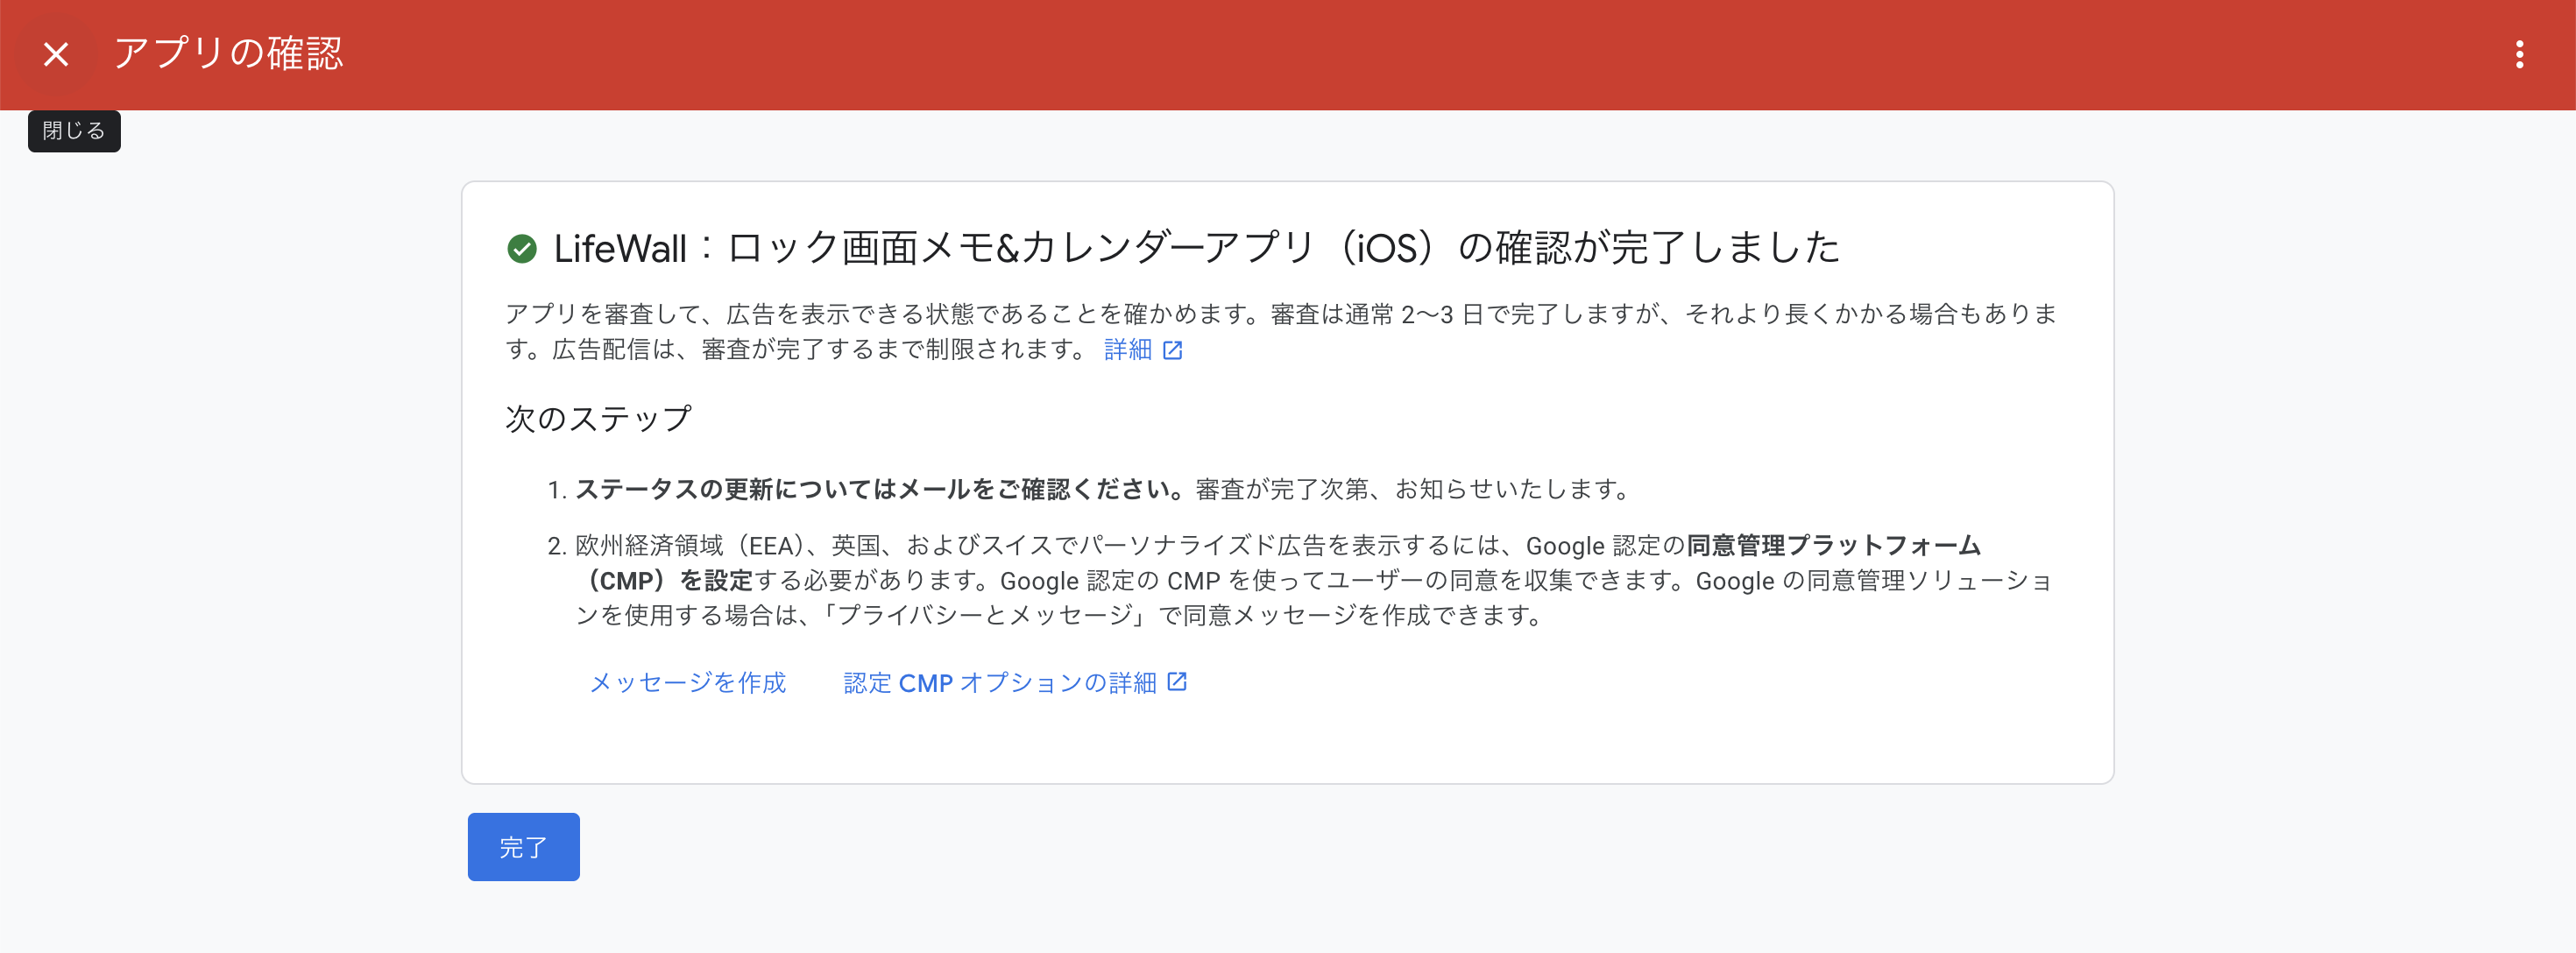Viewport: 2576px width, 953px height.
Task: Click the green checkmark verification icon
Action: coord(522,248)
